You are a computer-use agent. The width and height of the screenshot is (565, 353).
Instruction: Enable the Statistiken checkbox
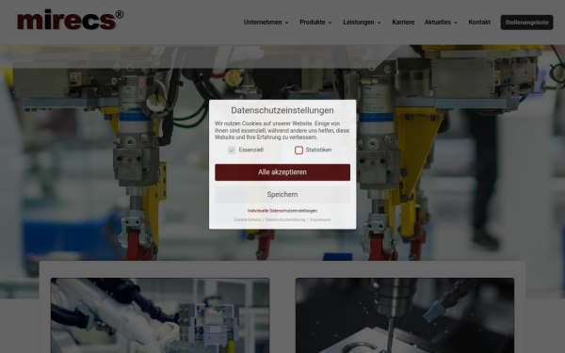click(x=299, y=150)
